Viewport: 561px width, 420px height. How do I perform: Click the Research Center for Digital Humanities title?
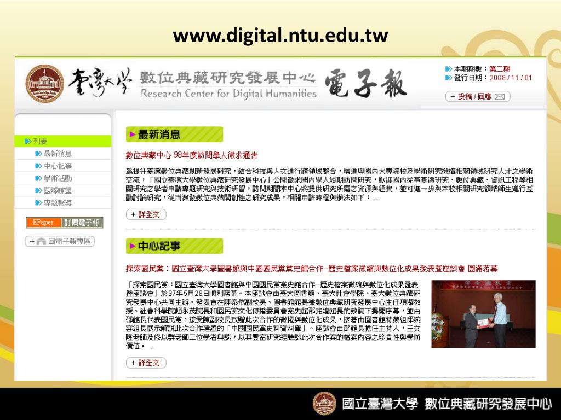(228, 94)
